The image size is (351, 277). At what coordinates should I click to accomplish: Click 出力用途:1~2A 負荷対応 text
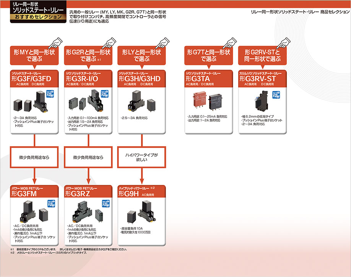204,120
